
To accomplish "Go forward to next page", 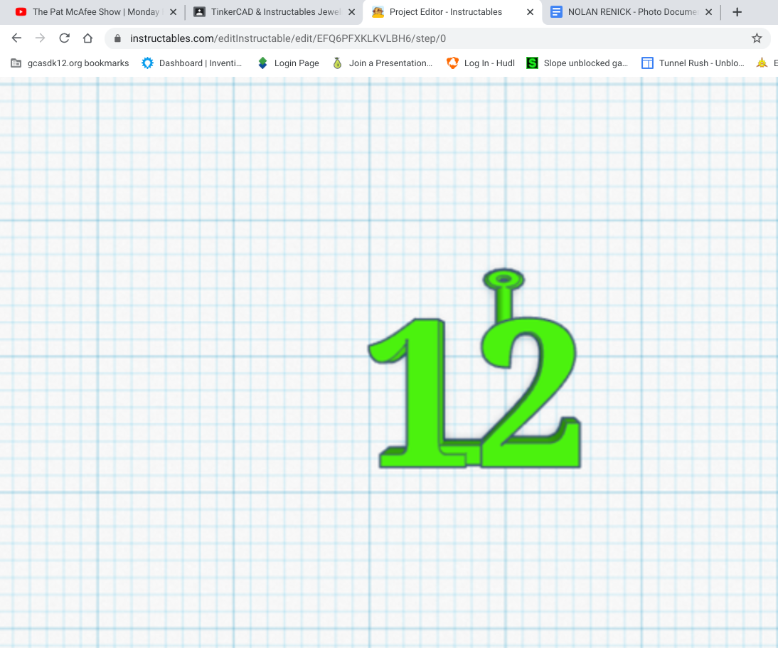I will click(41, 38).
